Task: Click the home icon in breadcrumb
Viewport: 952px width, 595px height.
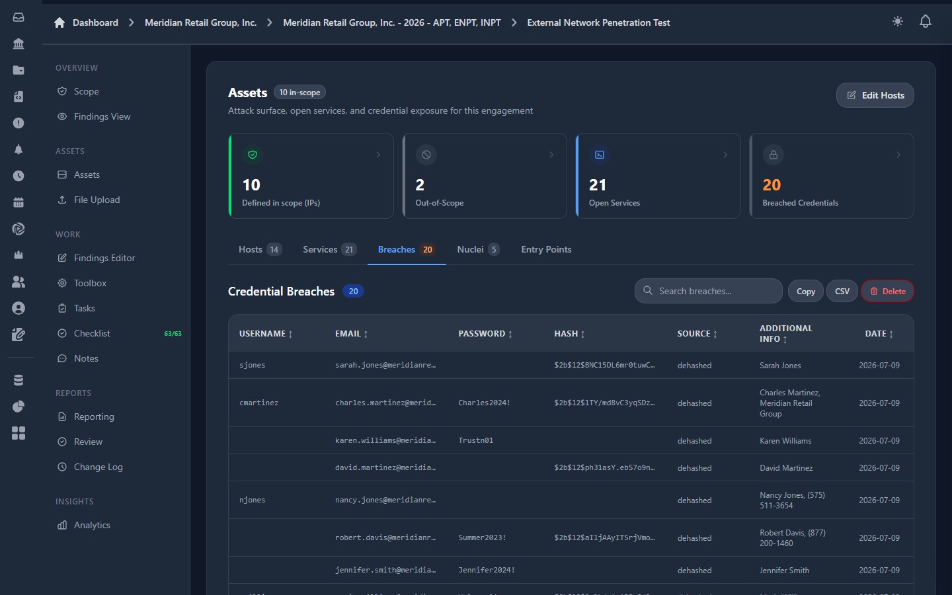Action: [x=59, y=22]
